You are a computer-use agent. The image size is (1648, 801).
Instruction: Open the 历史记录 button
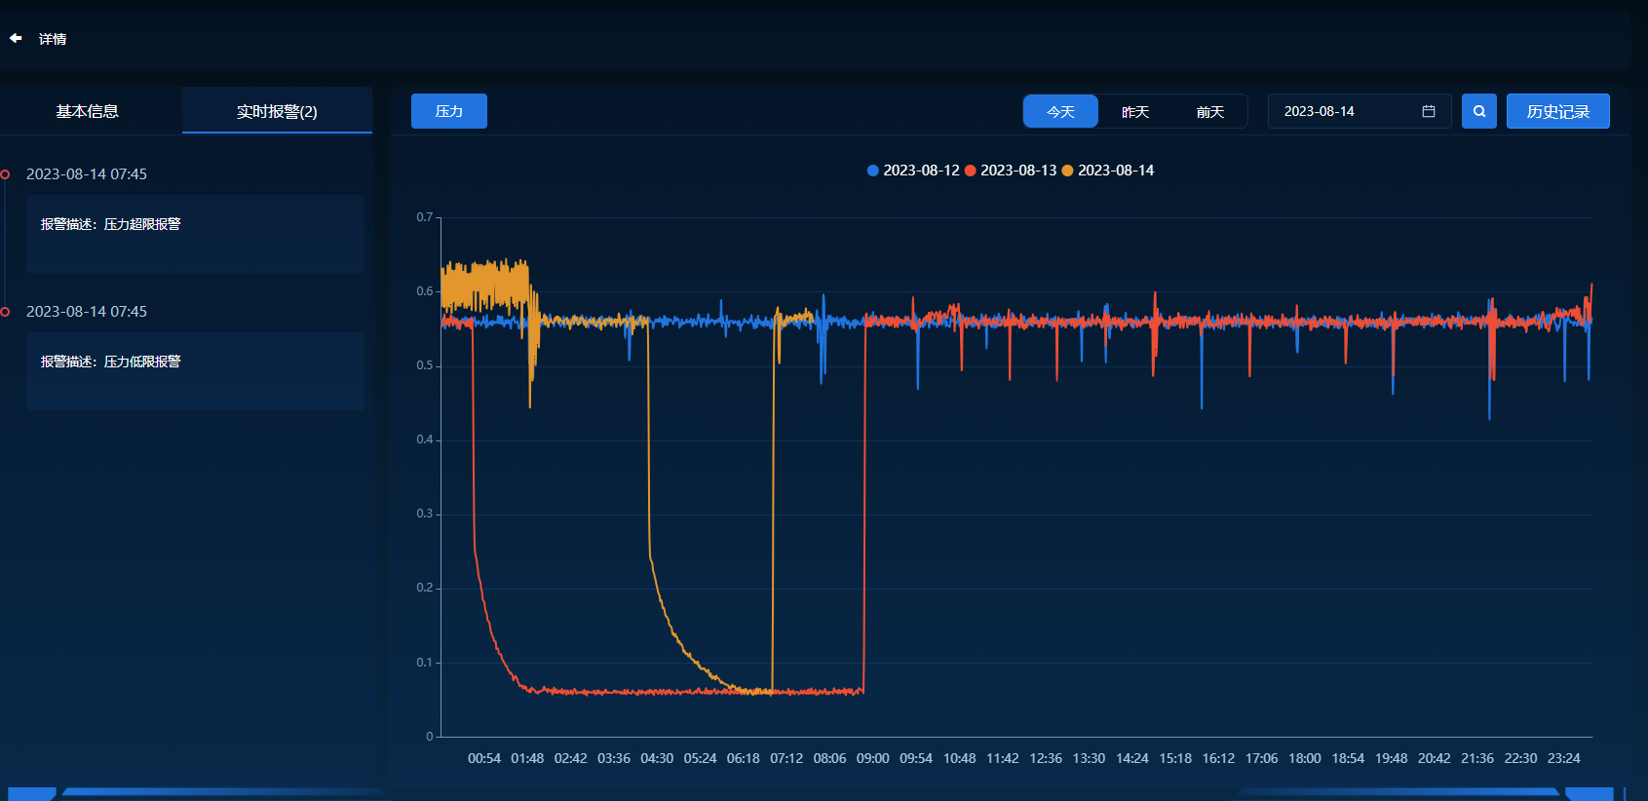(1557, 111)
